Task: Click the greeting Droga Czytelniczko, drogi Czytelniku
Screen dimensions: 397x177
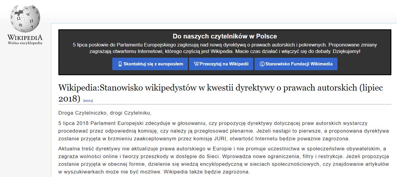Action: point(105,113)
